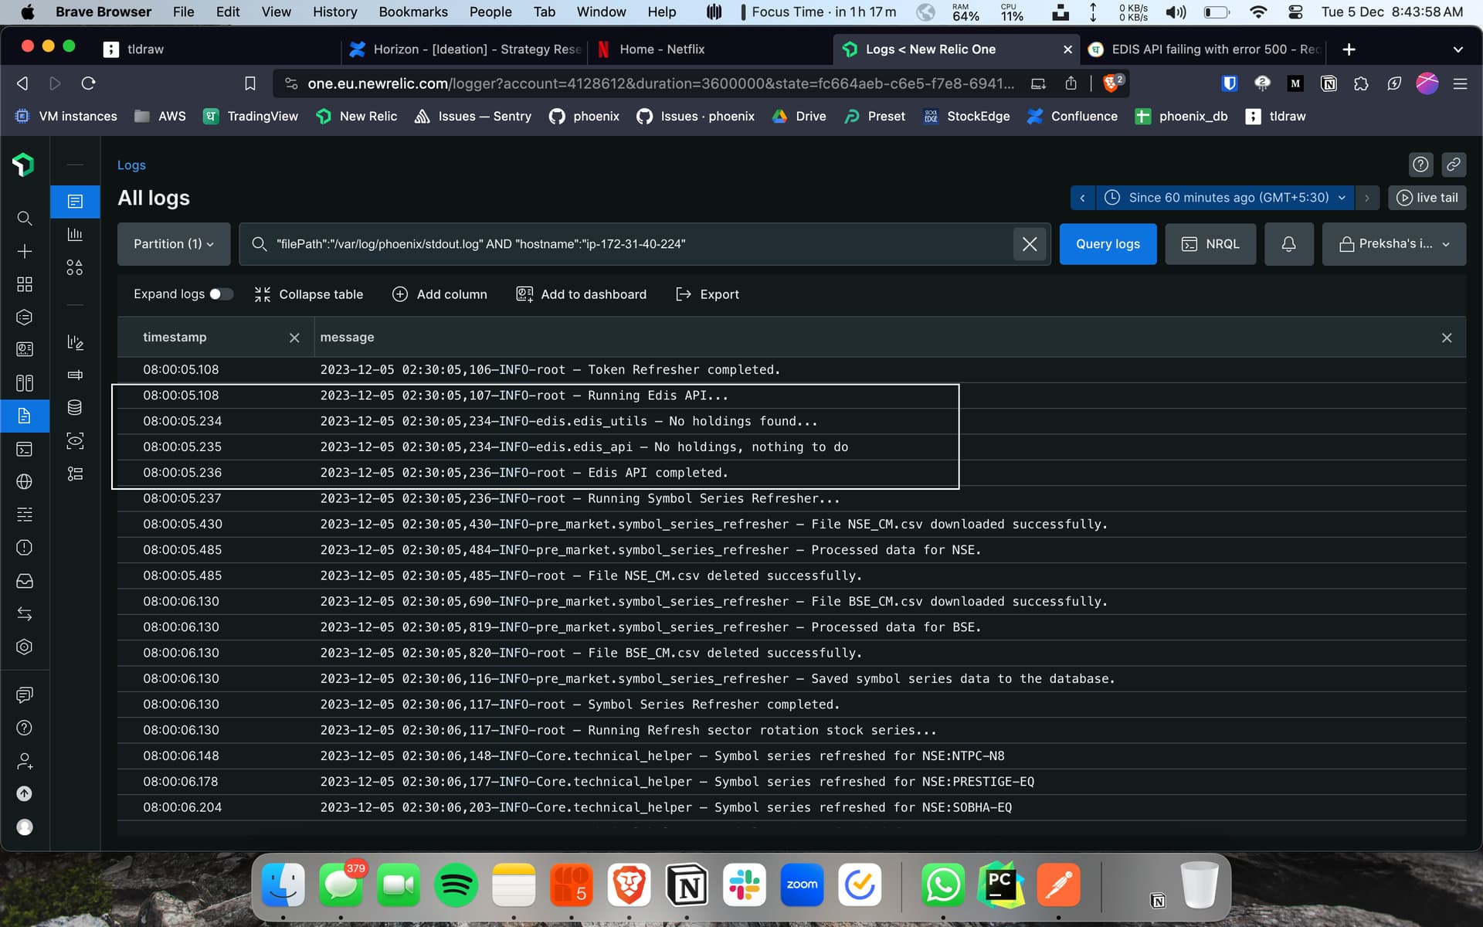Viewport: 1483px width, 927px height.
Task: Open the Bookmarks menu in menu bar
Action: tap(412, 12)
